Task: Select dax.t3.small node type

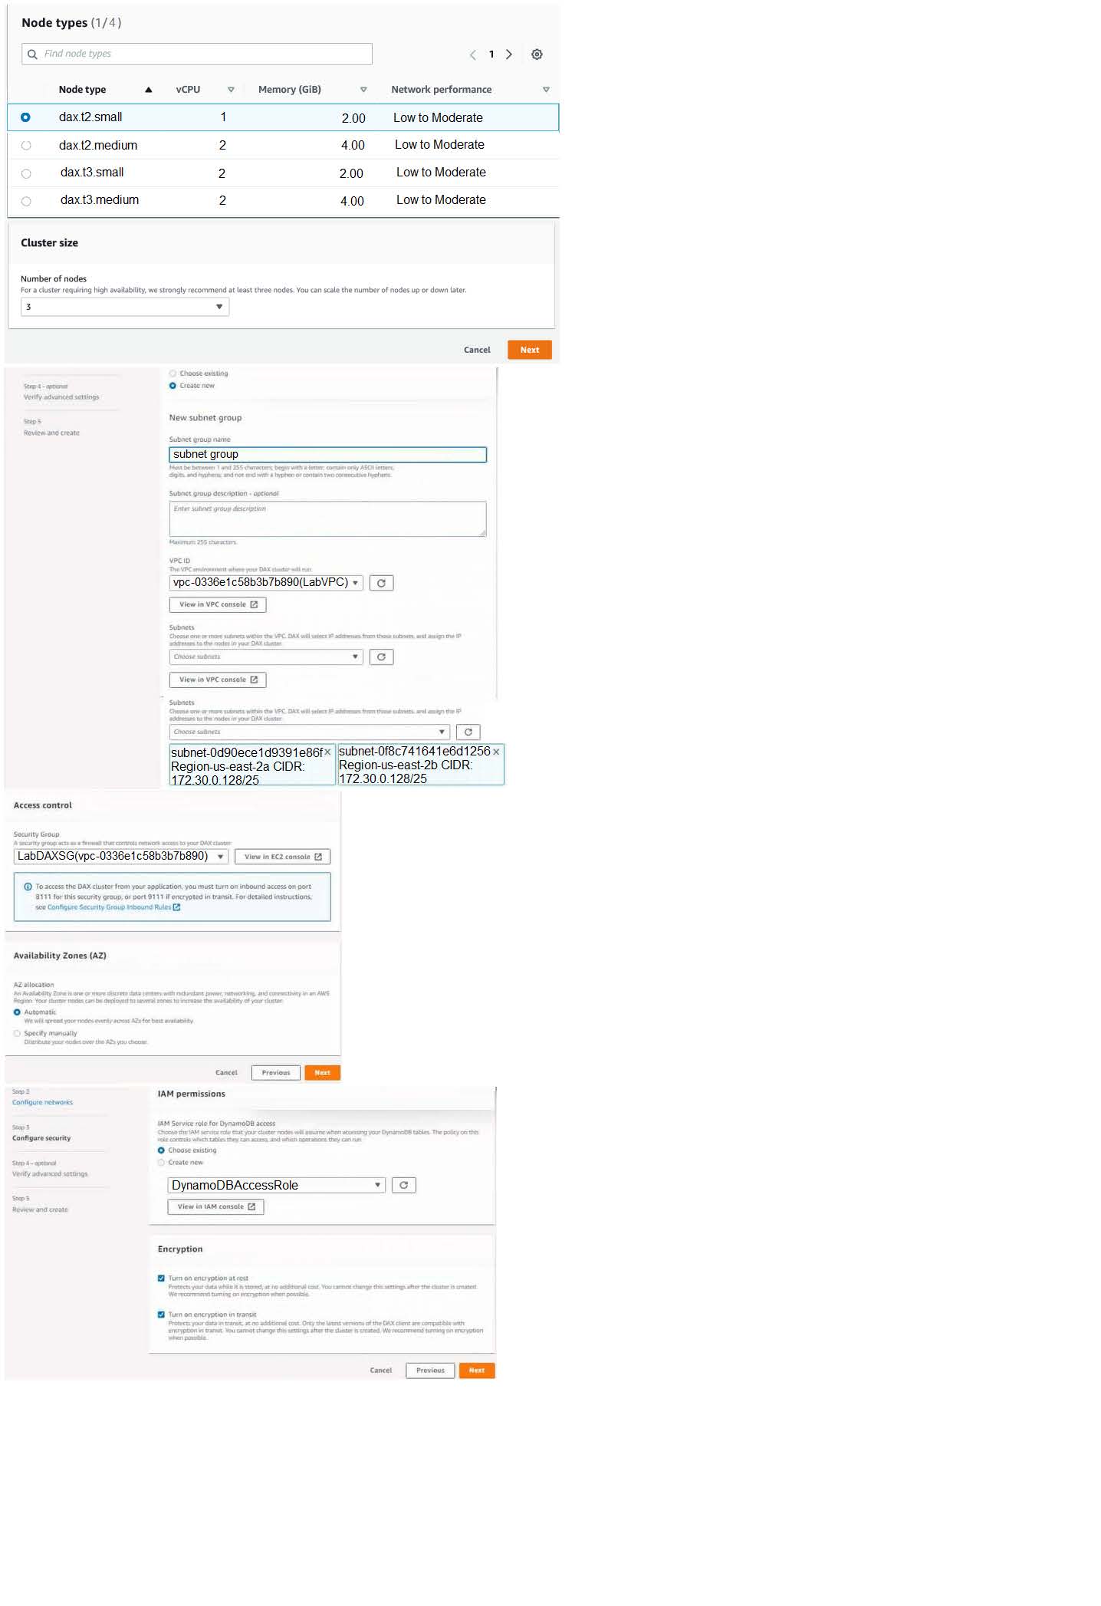Action: pos(26,174)
